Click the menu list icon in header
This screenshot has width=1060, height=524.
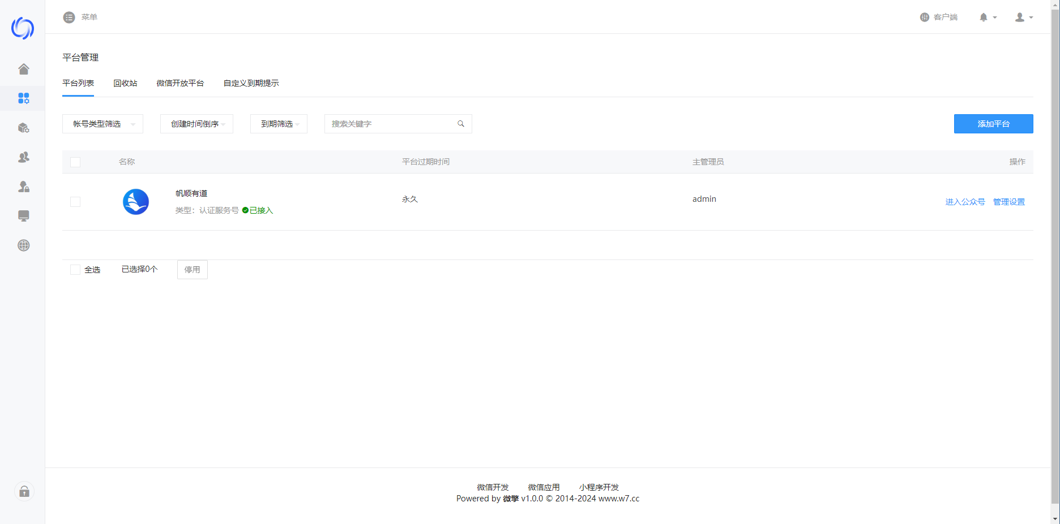[69, 18]
